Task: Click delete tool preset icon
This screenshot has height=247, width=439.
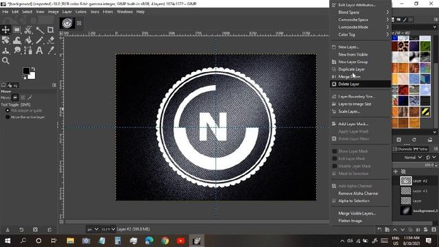Action: 35,230
